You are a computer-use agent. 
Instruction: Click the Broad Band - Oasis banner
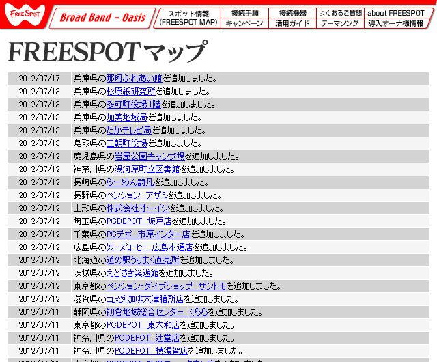[x=102, y=18]
